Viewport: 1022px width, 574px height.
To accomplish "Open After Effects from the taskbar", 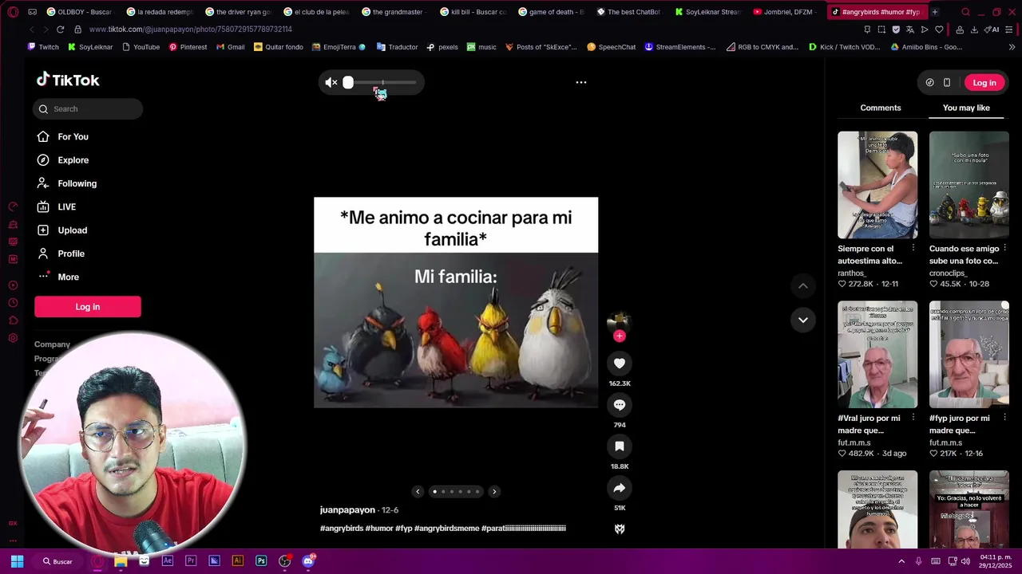I will point(168,561).
